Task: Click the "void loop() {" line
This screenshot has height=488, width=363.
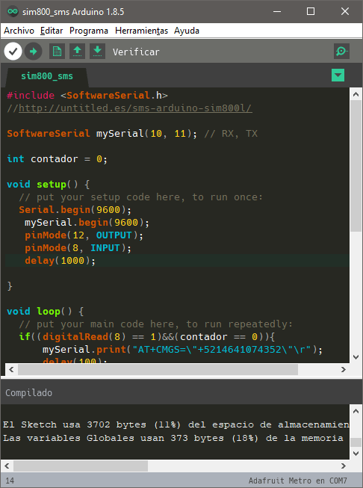Action: [46, 311]
